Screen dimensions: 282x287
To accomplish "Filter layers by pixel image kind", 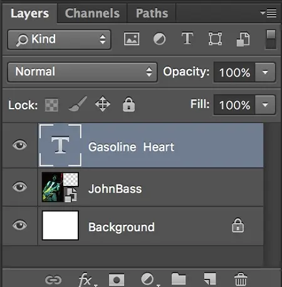I will 132,39.
